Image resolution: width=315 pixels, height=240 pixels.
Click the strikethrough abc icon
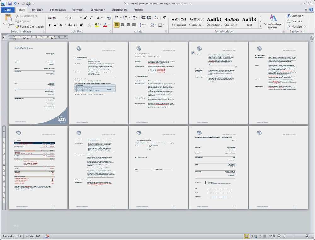tap(70, 25)
